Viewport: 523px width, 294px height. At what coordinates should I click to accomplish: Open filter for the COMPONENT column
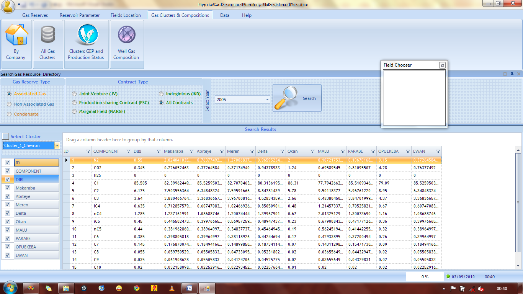pos(128,151)
